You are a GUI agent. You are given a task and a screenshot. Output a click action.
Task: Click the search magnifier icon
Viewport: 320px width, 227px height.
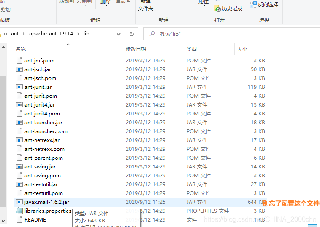tap(152, 34)
